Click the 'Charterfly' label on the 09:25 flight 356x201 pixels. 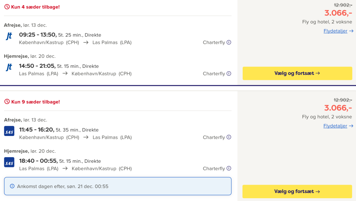coord(214,42)
